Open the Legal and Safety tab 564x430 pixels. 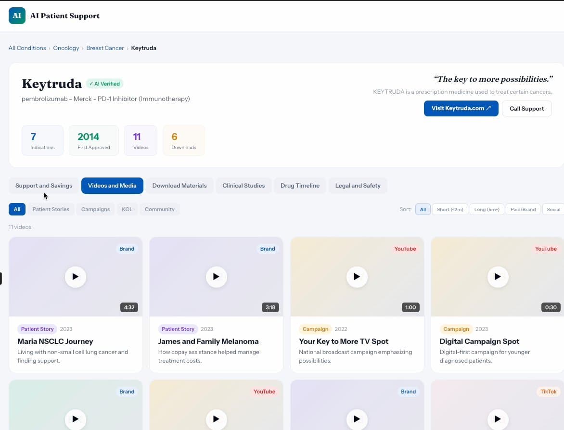coord(358,186)
